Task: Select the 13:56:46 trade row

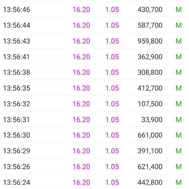Action: tap(94, 9)
